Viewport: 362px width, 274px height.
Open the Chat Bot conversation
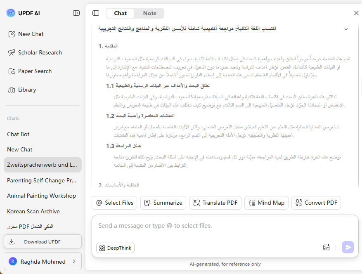[43, 135]
